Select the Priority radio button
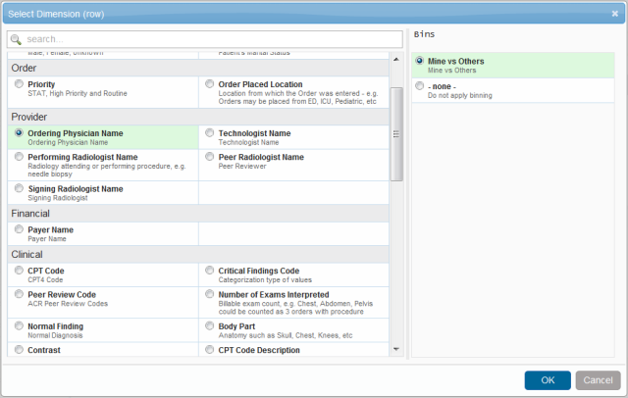Screen dimensions: 628x398 coord(20,85)
